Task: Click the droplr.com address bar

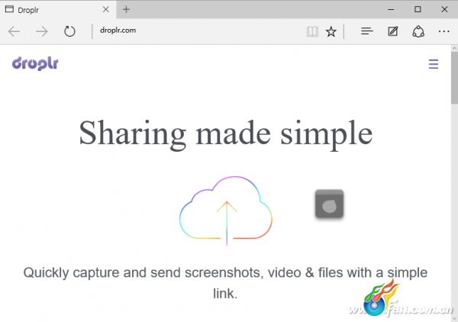Action: click(198, 31)
